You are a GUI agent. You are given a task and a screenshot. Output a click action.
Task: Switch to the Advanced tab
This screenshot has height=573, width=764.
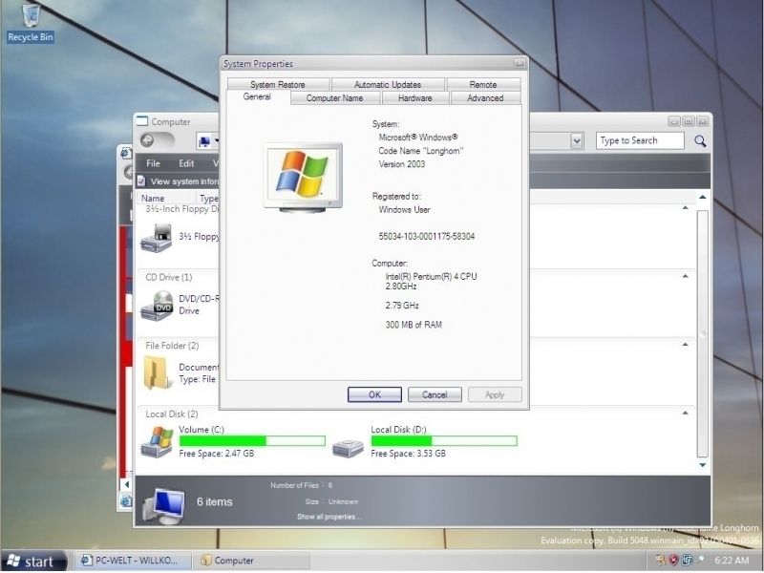tap(485, 98)
